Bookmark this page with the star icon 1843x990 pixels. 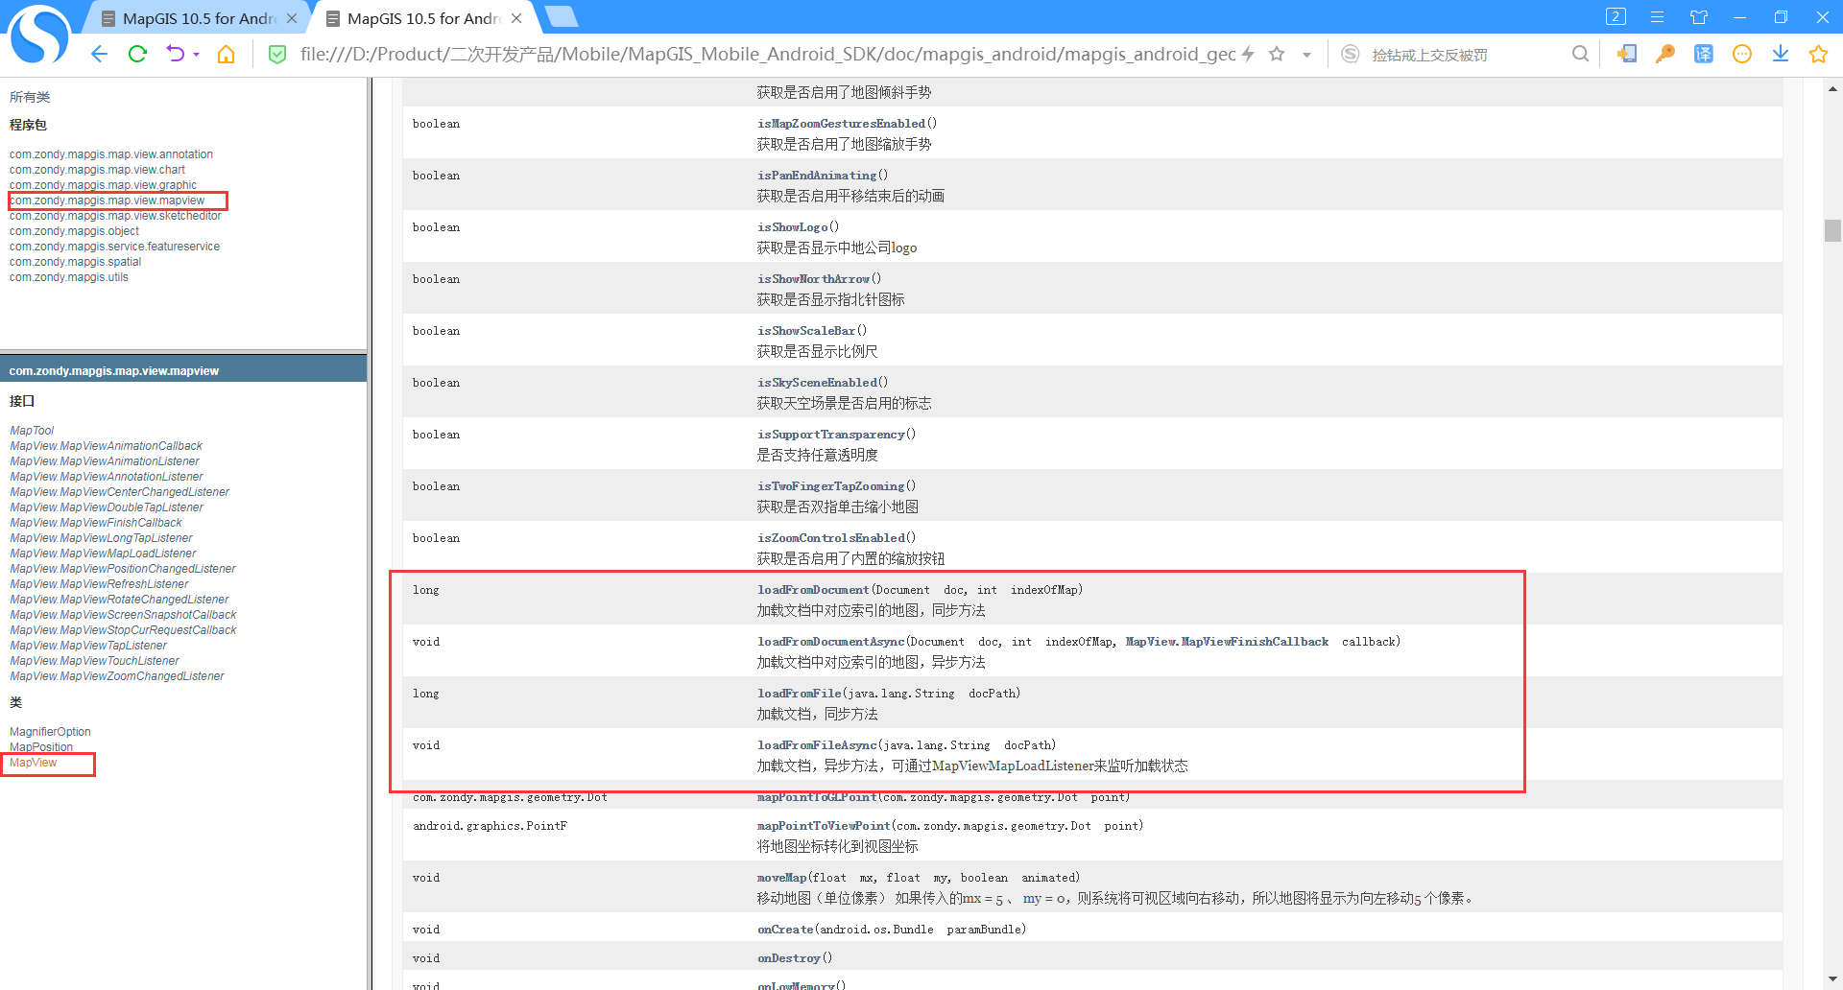[1277, 54]
